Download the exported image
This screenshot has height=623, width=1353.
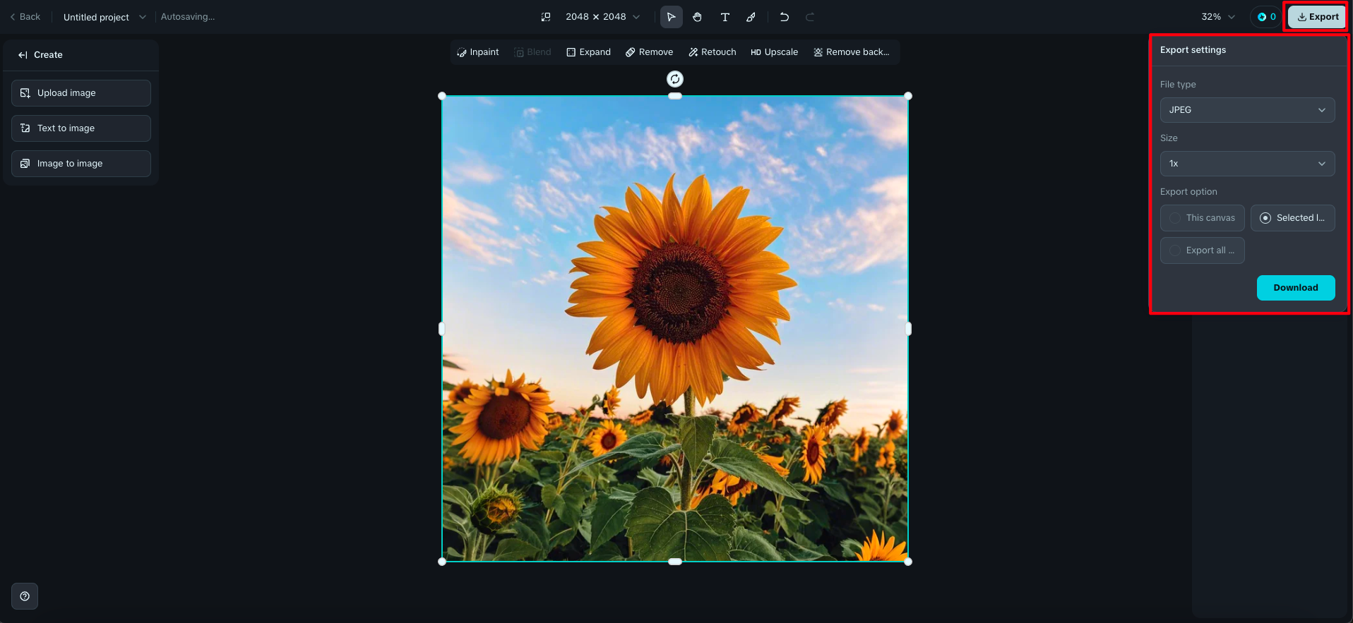point(1296,288)
